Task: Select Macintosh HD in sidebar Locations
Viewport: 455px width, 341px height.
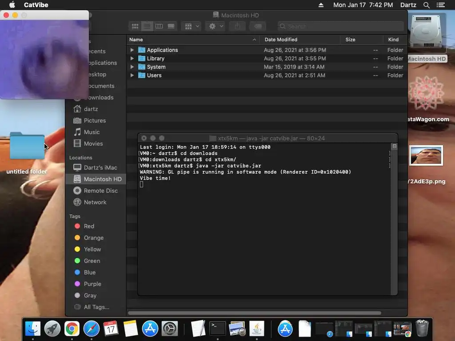Action: (x=96, y=179)
